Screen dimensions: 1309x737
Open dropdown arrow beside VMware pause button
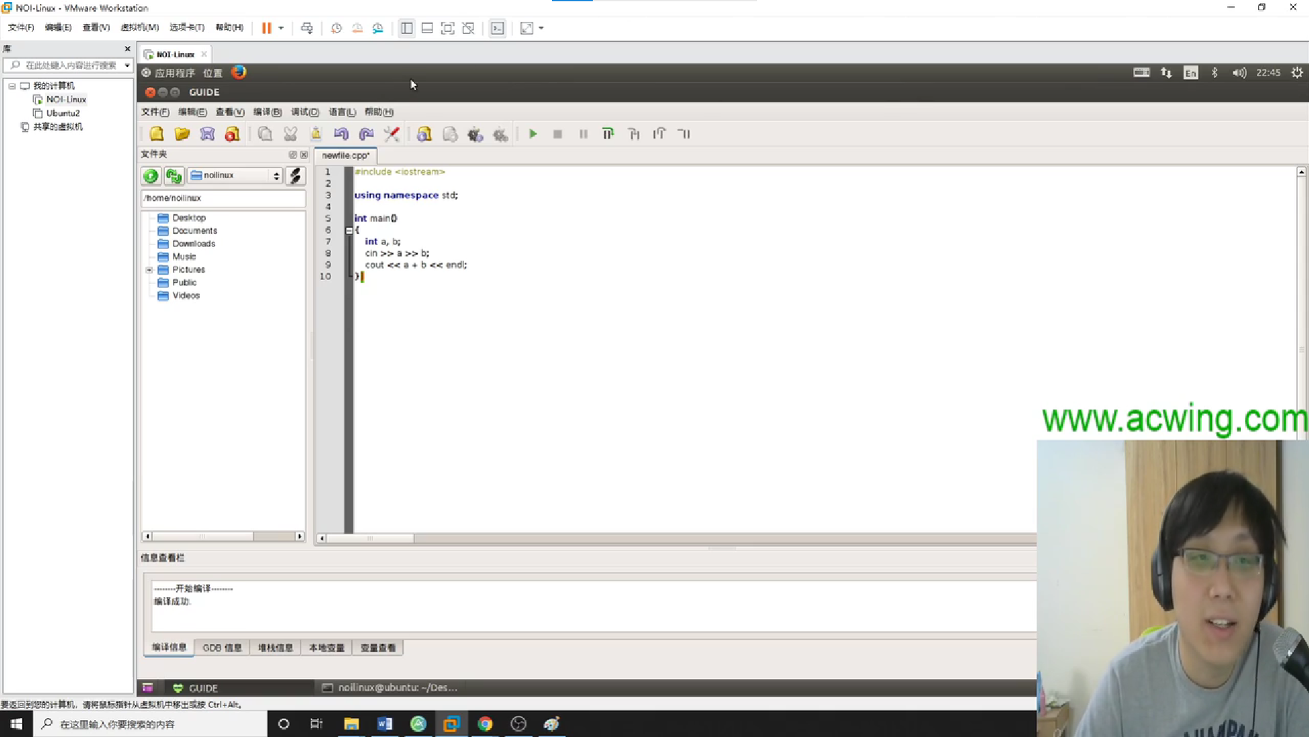(x=281, y=28)
